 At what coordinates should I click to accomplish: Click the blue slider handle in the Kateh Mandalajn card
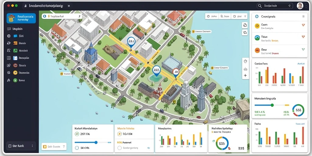click(x=96, y=142)
